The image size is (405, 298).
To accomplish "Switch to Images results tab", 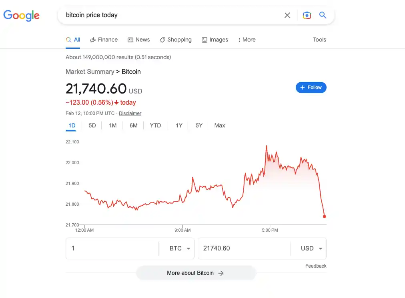I will [215, 40].
